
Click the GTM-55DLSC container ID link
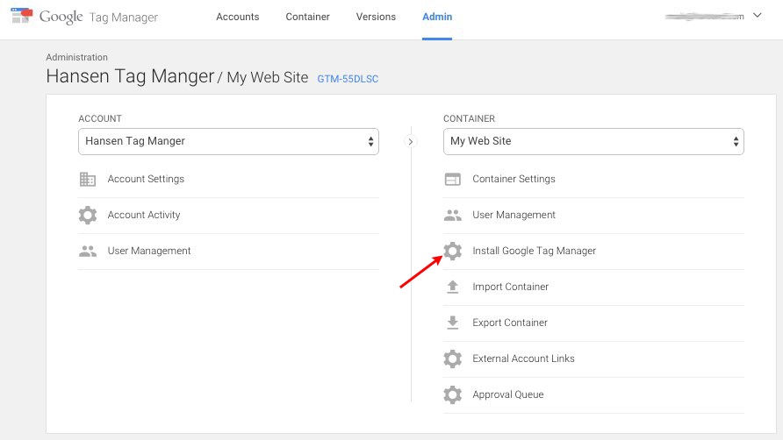pyautogui.click(x=347, y=78)
